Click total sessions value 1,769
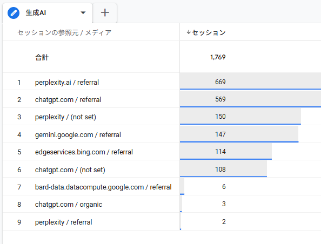The image size is (321, 244). (218, 57)
